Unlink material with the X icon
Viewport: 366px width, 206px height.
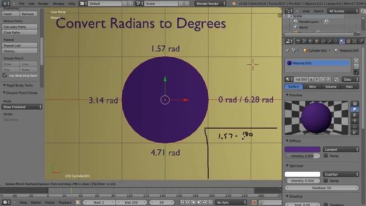tap(328, 80)
